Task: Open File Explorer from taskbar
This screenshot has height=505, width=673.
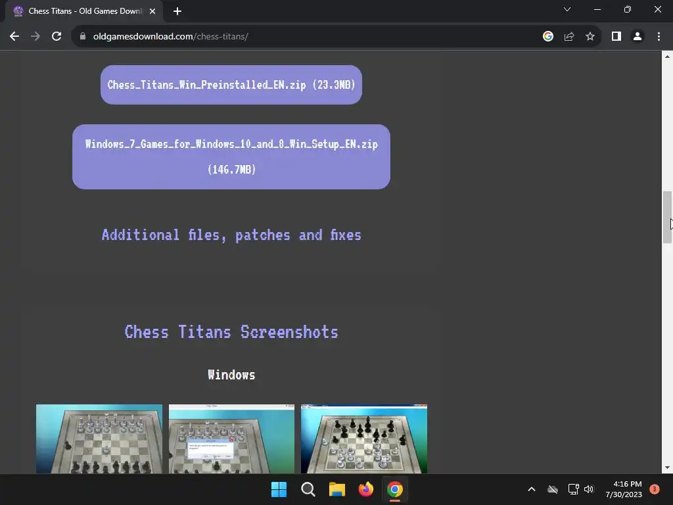Action: coord(337,489)
